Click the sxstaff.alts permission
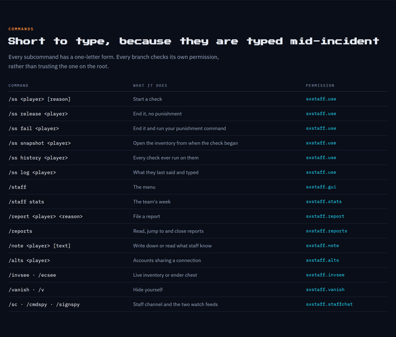Image resolution: width=396 pixels, height=337 pixels. click(x=322, y=260)
